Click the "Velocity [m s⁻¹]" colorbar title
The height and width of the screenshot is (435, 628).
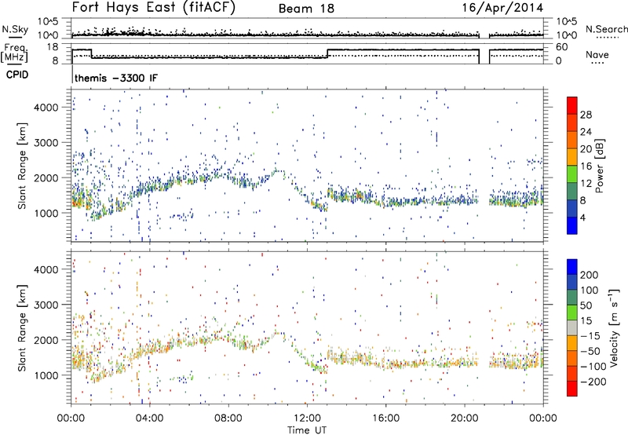pyautogui.click(x=615, y=327)
